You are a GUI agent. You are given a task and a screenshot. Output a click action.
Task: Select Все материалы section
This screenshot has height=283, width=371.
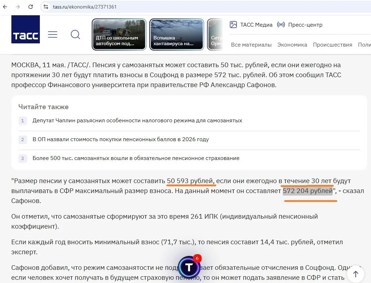251,45
